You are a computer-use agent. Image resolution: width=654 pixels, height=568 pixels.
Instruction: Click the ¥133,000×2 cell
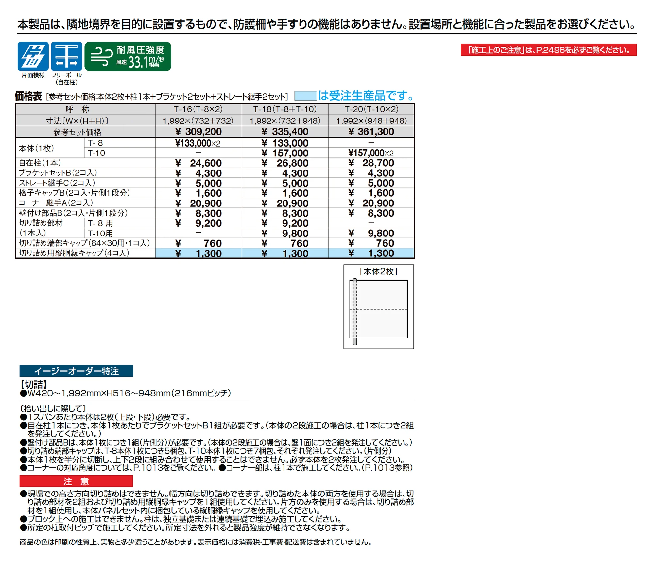click(x=198, y=143)
